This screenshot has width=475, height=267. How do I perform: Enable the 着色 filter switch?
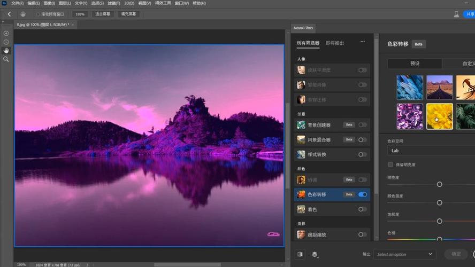click(362, 209)
